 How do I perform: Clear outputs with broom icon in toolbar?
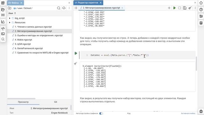coord(190,8)
